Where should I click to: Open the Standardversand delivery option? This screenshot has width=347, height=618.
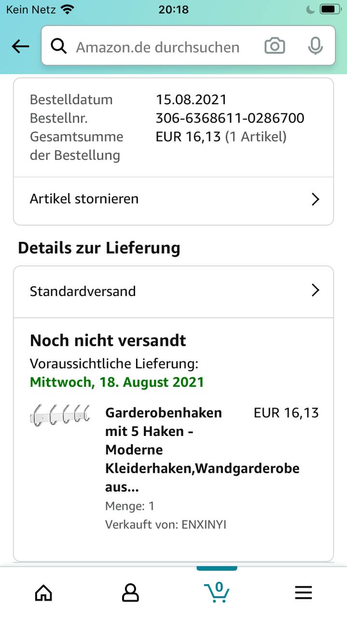(x=173, y=292)
